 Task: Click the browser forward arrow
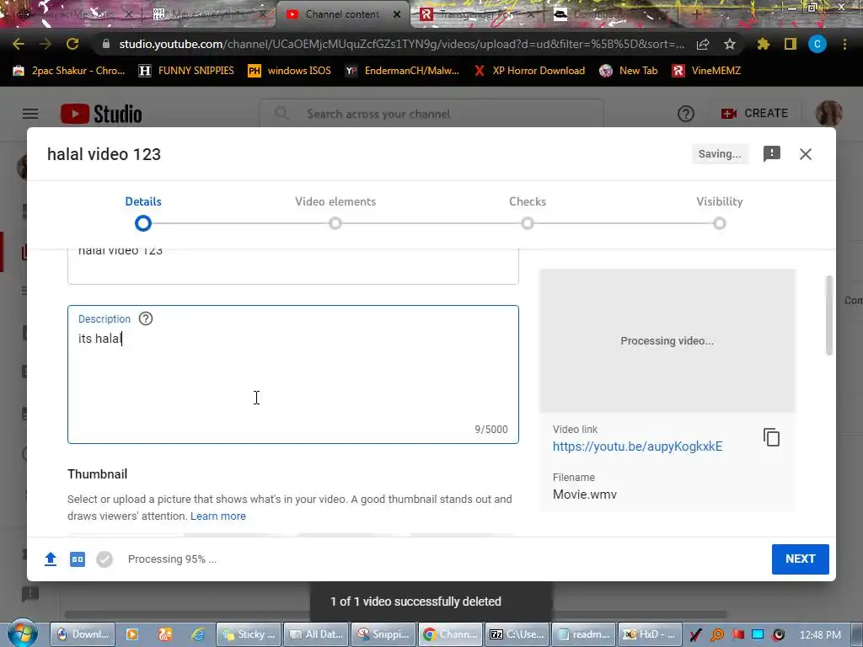point(46,44)
